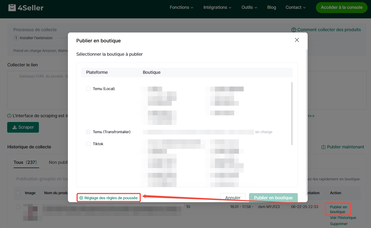Screen dimensions: 371x228
Task: Click the green Publier en boutique button
Action: [x=273, y=198]
